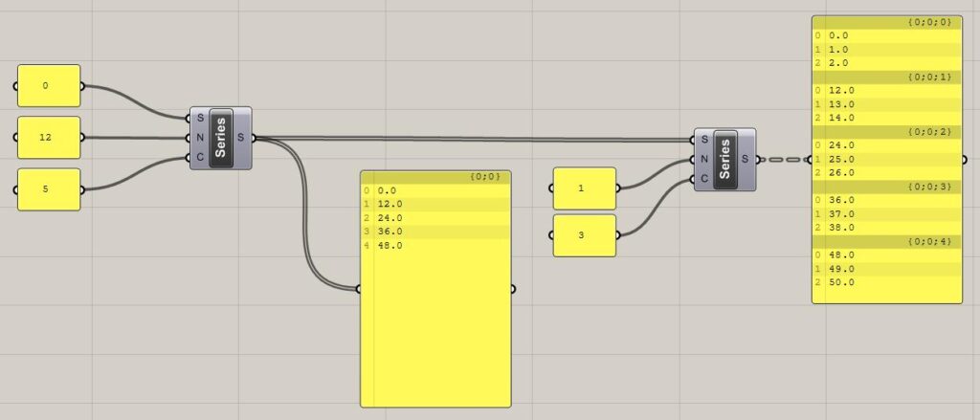
Task: Click output grip of the {0;0} result panel
Action: (x=513, y=289)
